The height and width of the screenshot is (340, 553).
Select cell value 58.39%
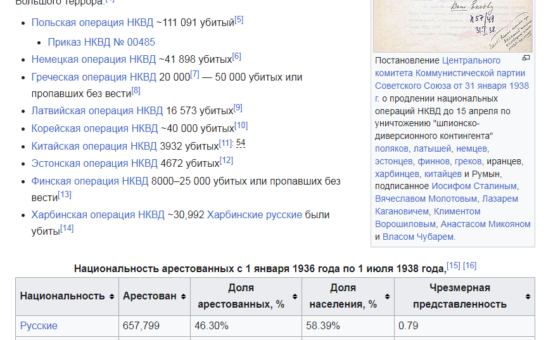(x=322, y=325)
